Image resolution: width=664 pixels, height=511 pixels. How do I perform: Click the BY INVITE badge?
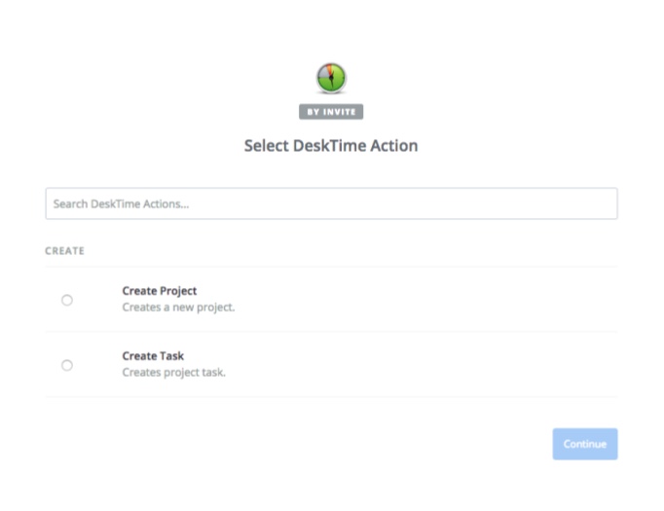point(331,112)
